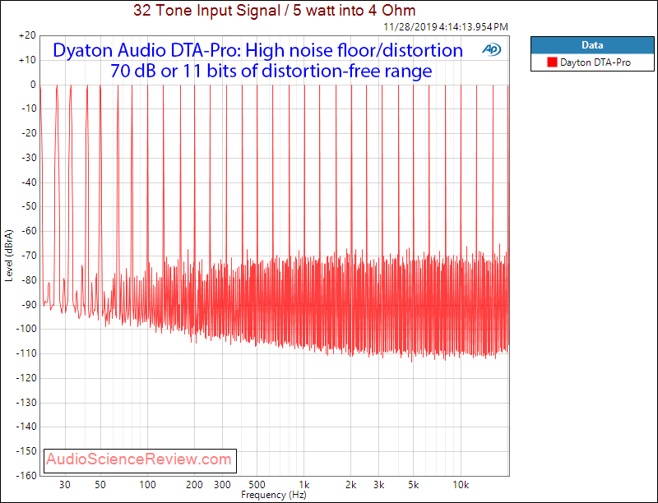Viewport: 658px width, 503px height.
Task: Click the +20 value on the level axis
Action: coord(27,35)
